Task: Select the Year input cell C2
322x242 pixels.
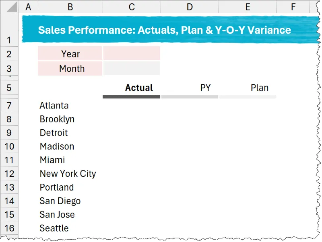Action: click(x=132, y=53)
